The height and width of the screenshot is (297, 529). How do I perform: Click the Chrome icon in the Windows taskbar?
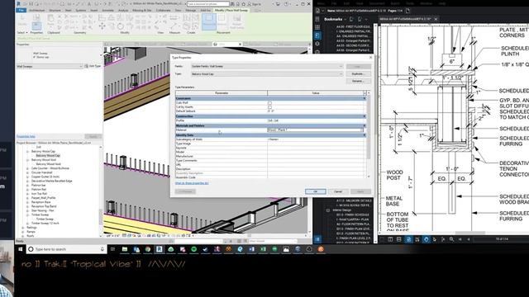coord(148,249)
